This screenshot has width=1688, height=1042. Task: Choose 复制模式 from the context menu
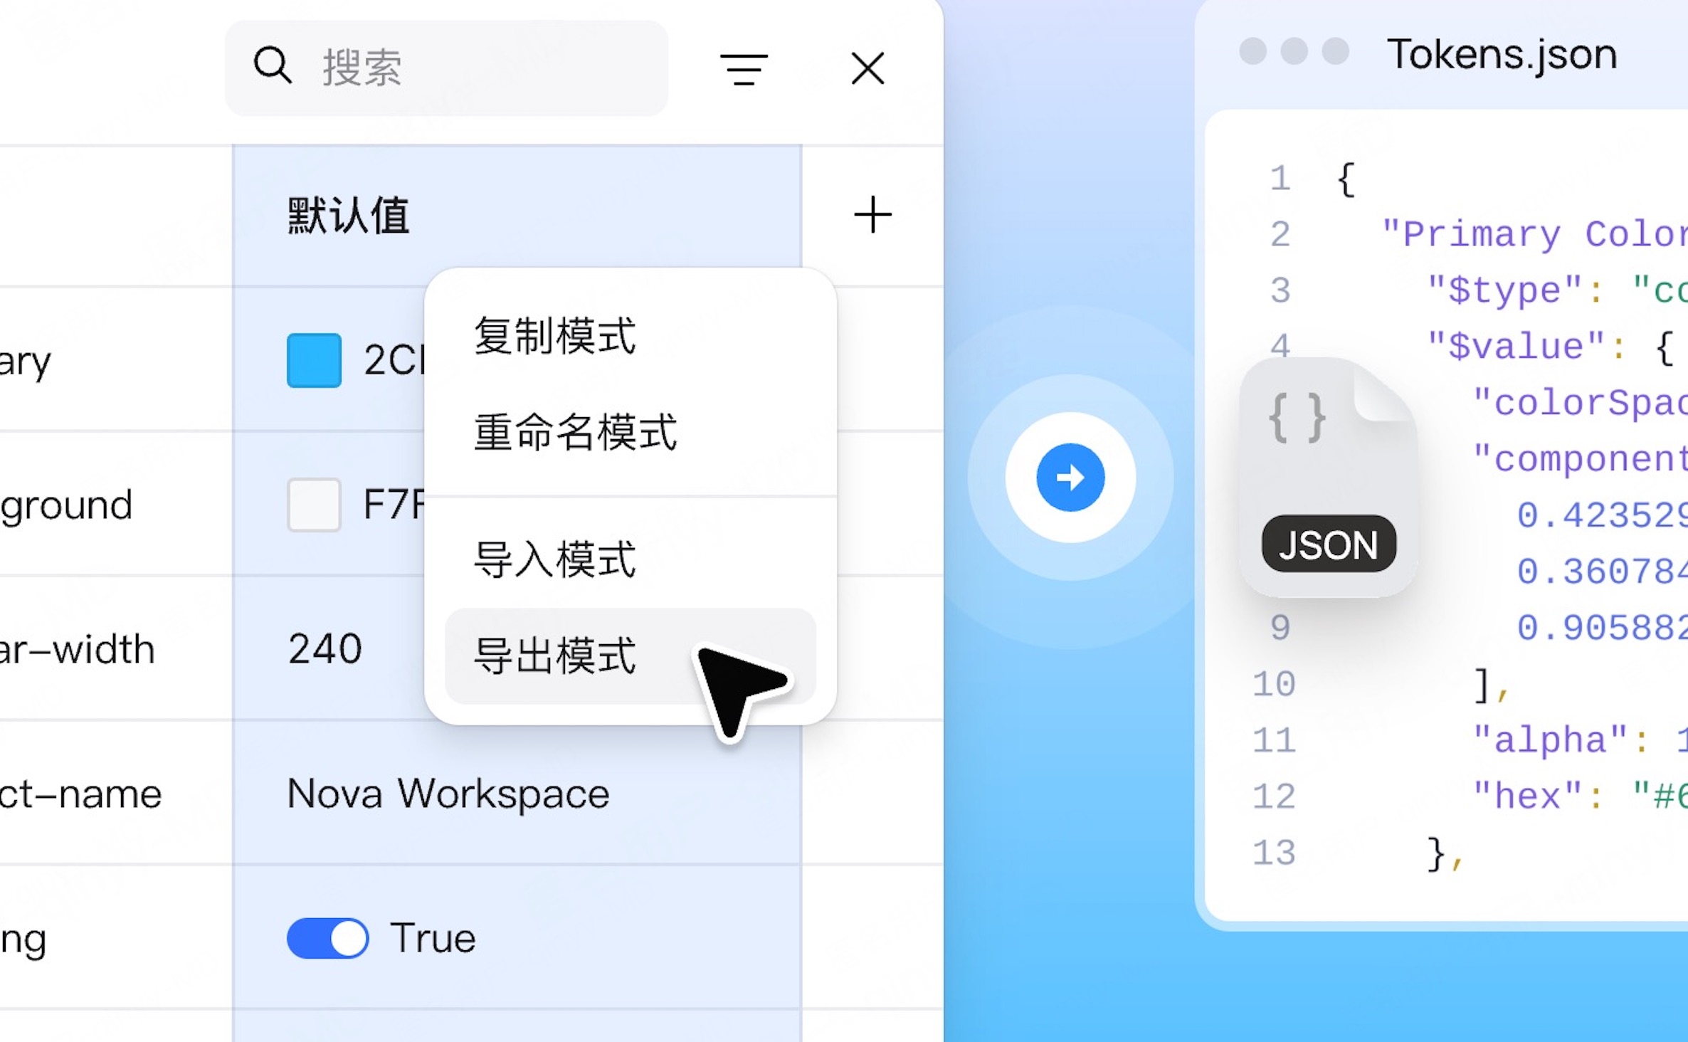point(630,336)
